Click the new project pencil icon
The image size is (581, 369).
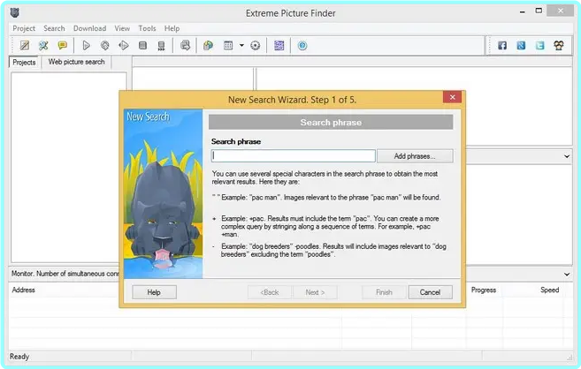coord(25,46)
